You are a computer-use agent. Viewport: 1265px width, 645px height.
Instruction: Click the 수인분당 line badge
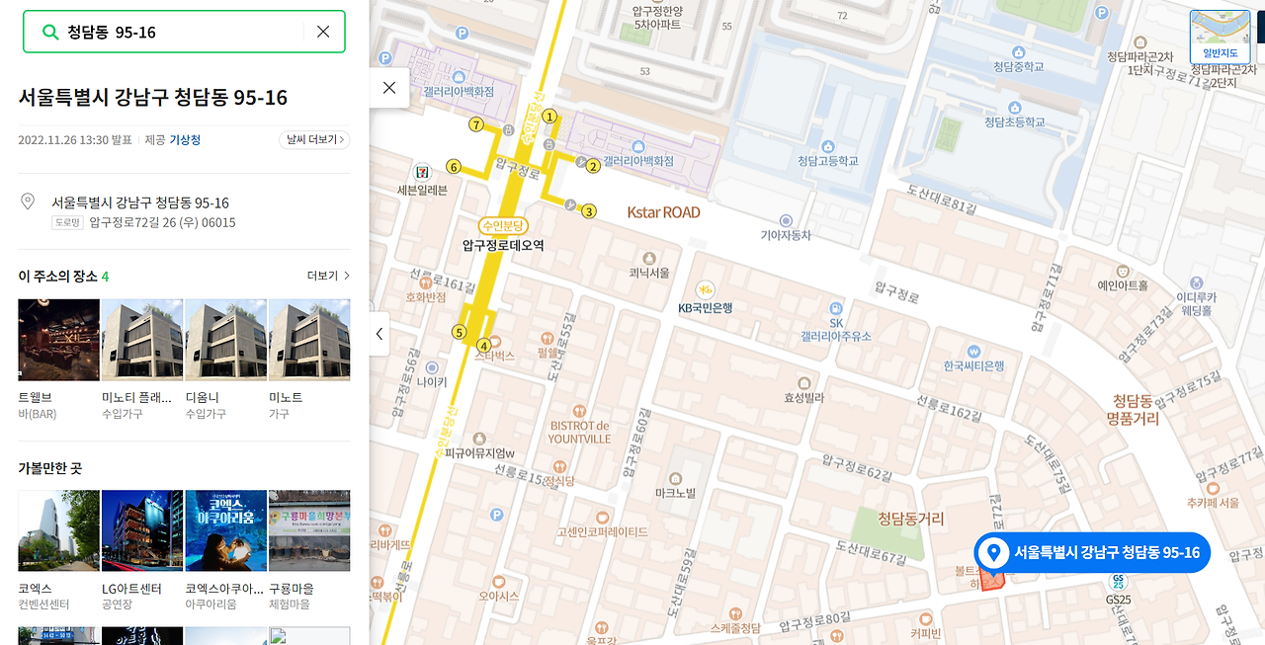(503, 226)
